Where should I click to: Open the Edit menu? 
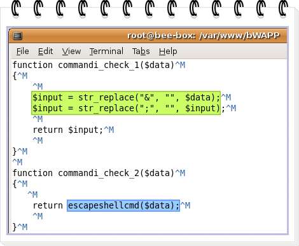coord(45,51)
